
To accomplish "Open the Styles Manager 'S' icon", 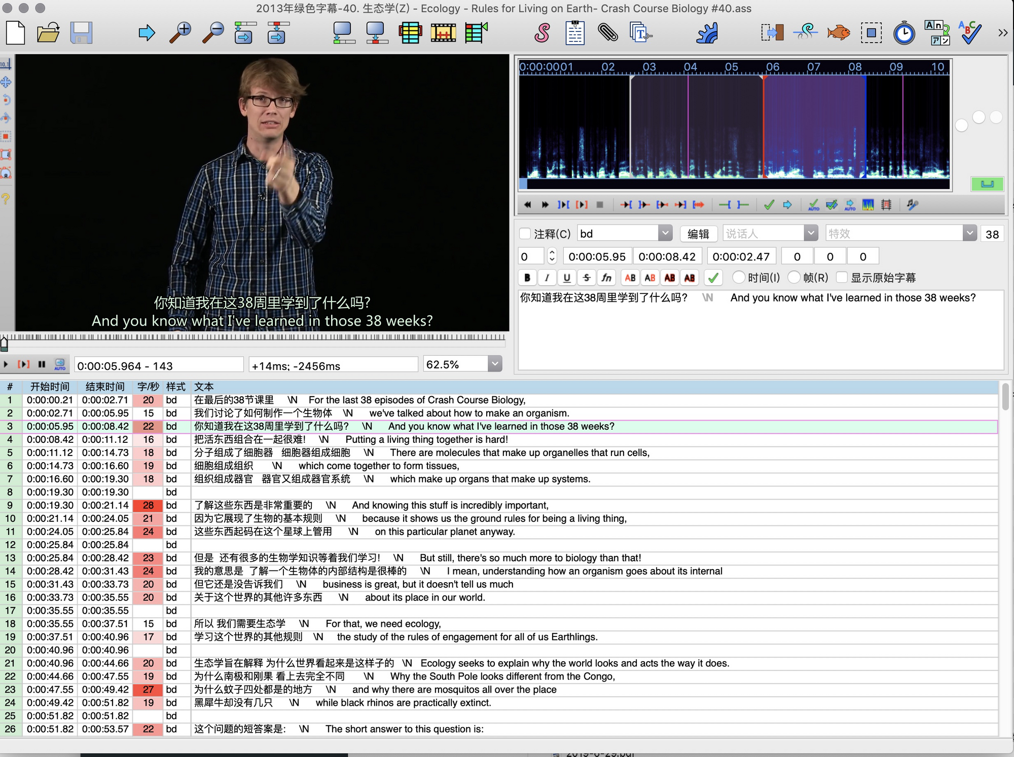I will (542, 33).
